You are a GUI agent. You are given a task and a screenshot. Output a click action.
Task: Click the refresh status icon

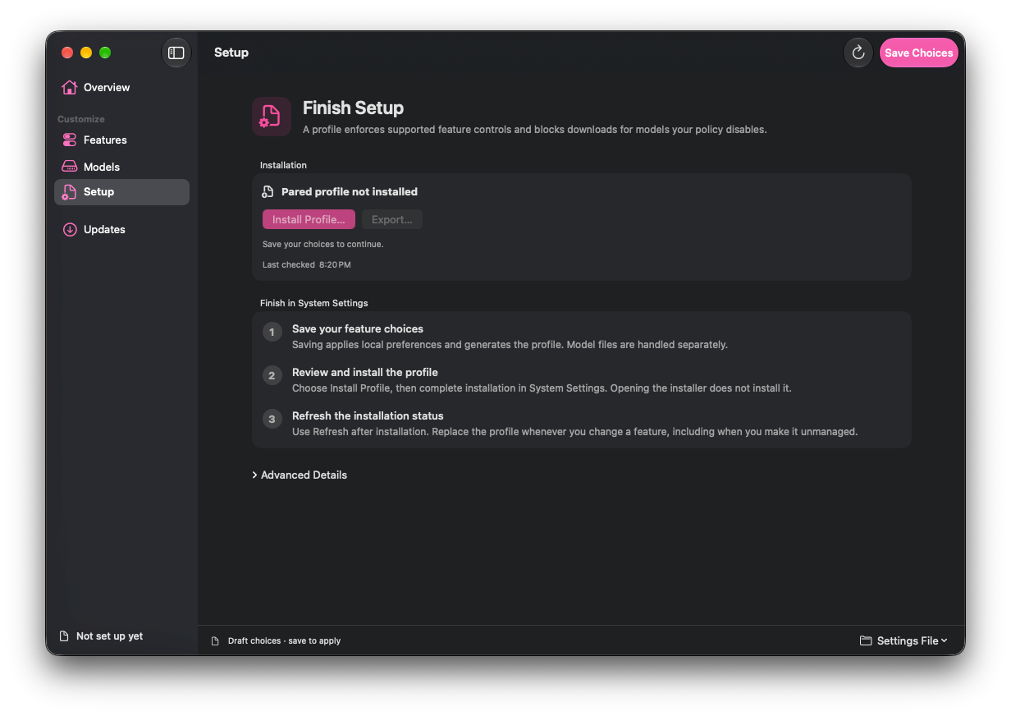click(858, 53)
